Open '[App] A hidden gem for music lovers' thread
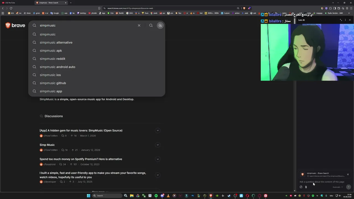Screen dimensions: 354x199 (x=81, y=130)
